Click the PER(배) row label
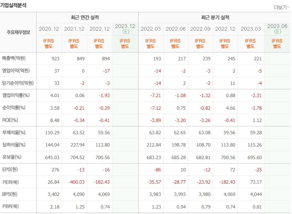Screen dimensions: 292x214 (11, 182)
